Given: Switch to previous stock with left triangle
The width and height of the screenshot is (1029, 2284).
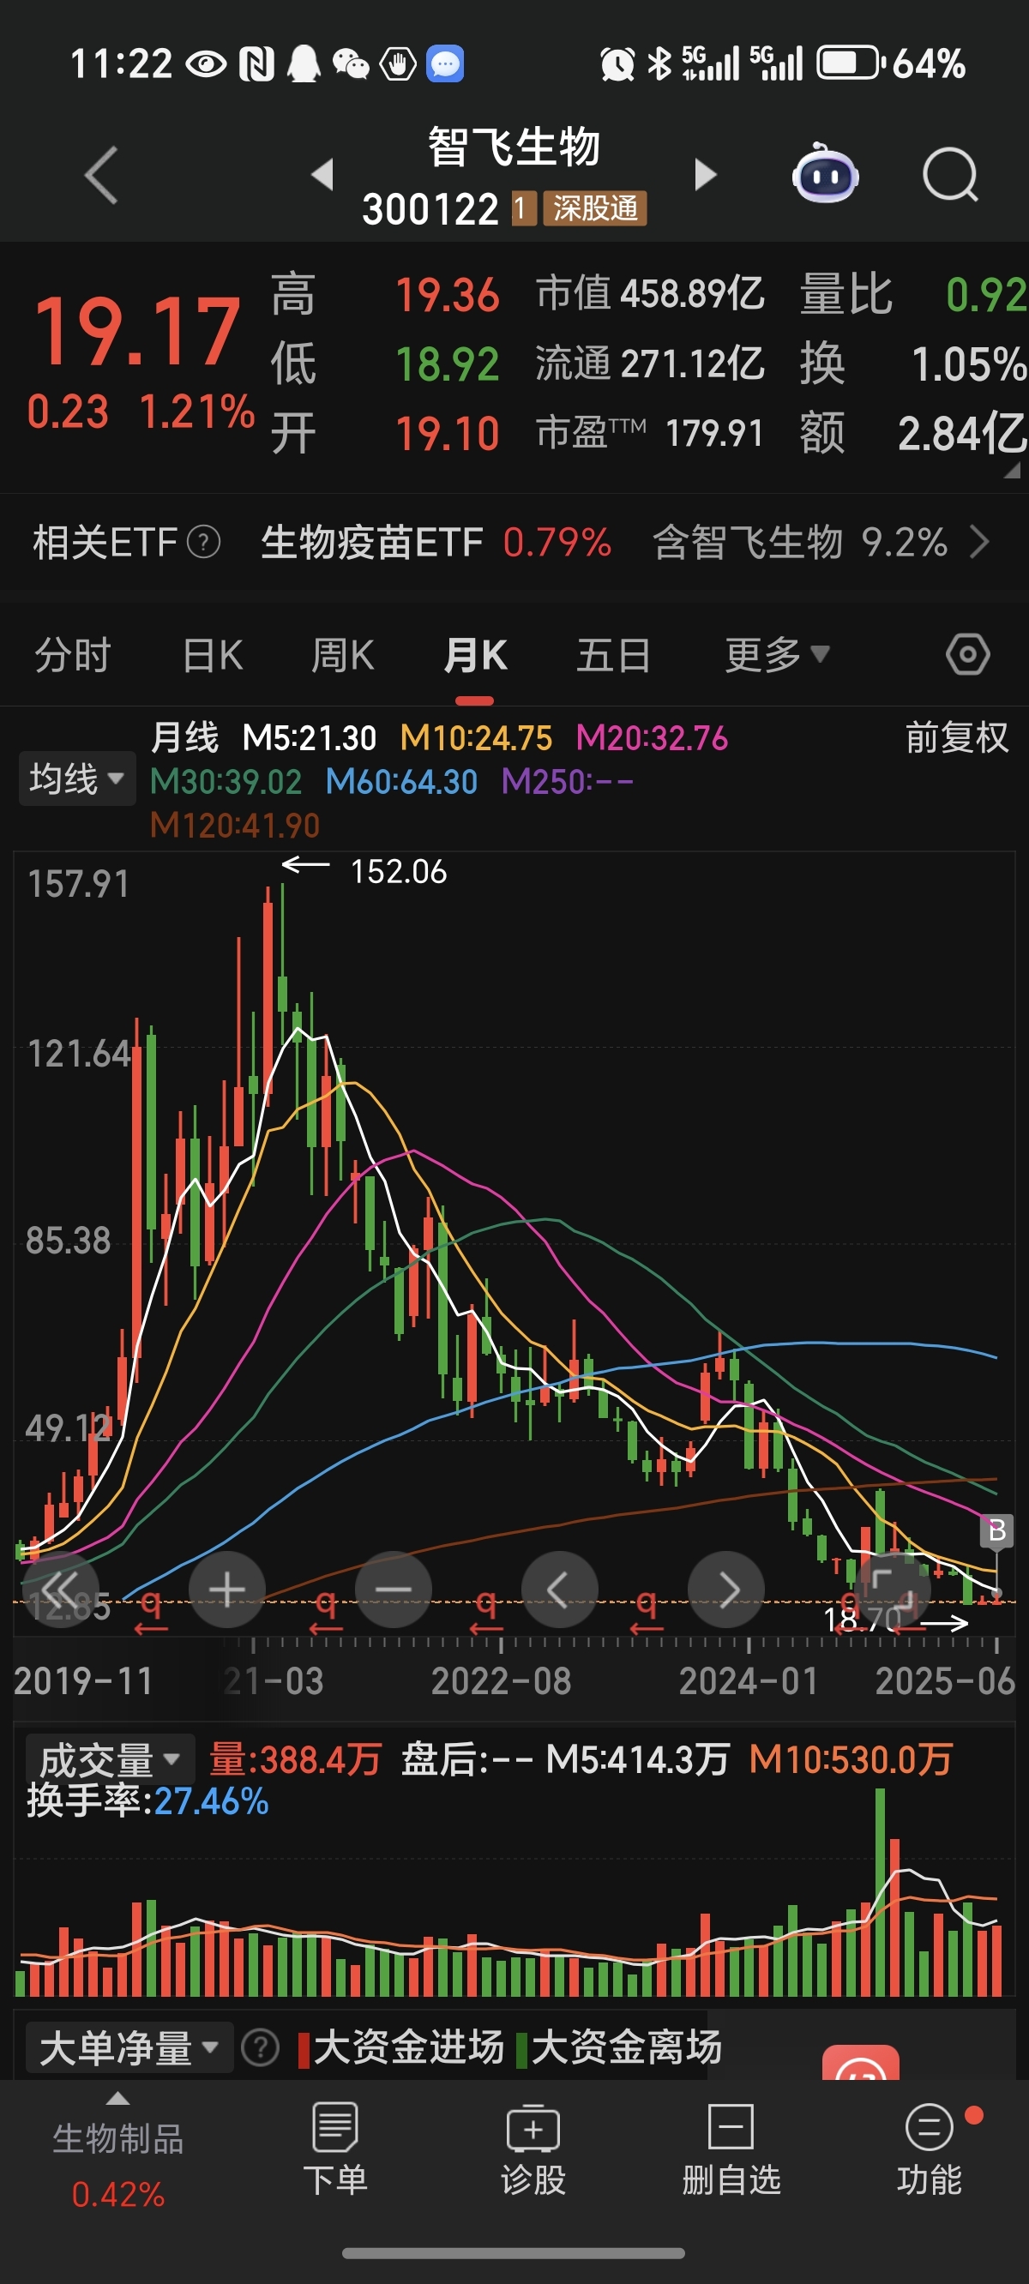Looking at the screenshot, I should tap(323, 174).
